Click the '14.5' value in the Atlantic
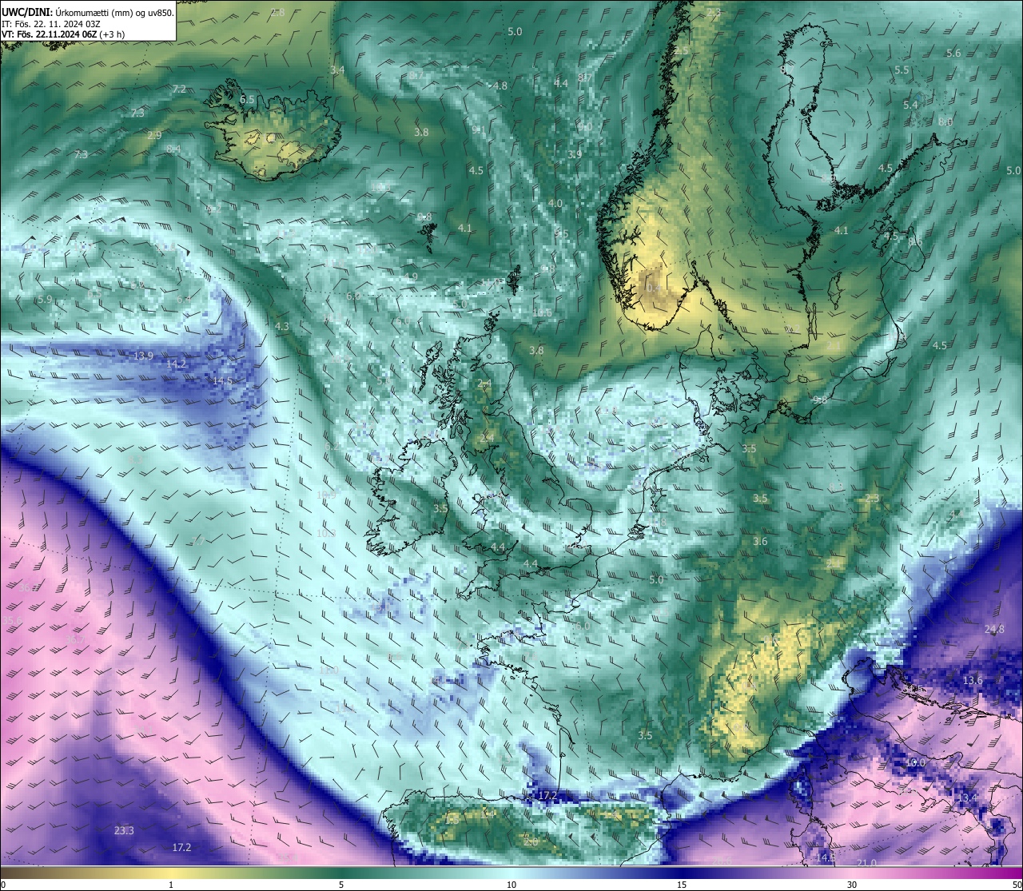1023x891 pixels. 222,381
